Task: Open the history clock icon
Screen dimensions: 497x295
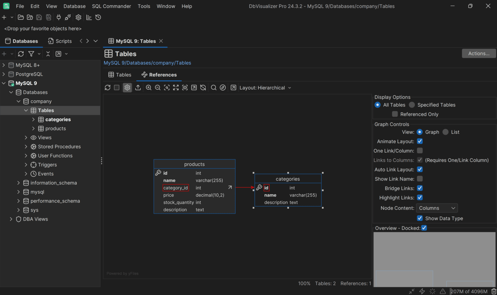Action: click(x=98, y=17)
